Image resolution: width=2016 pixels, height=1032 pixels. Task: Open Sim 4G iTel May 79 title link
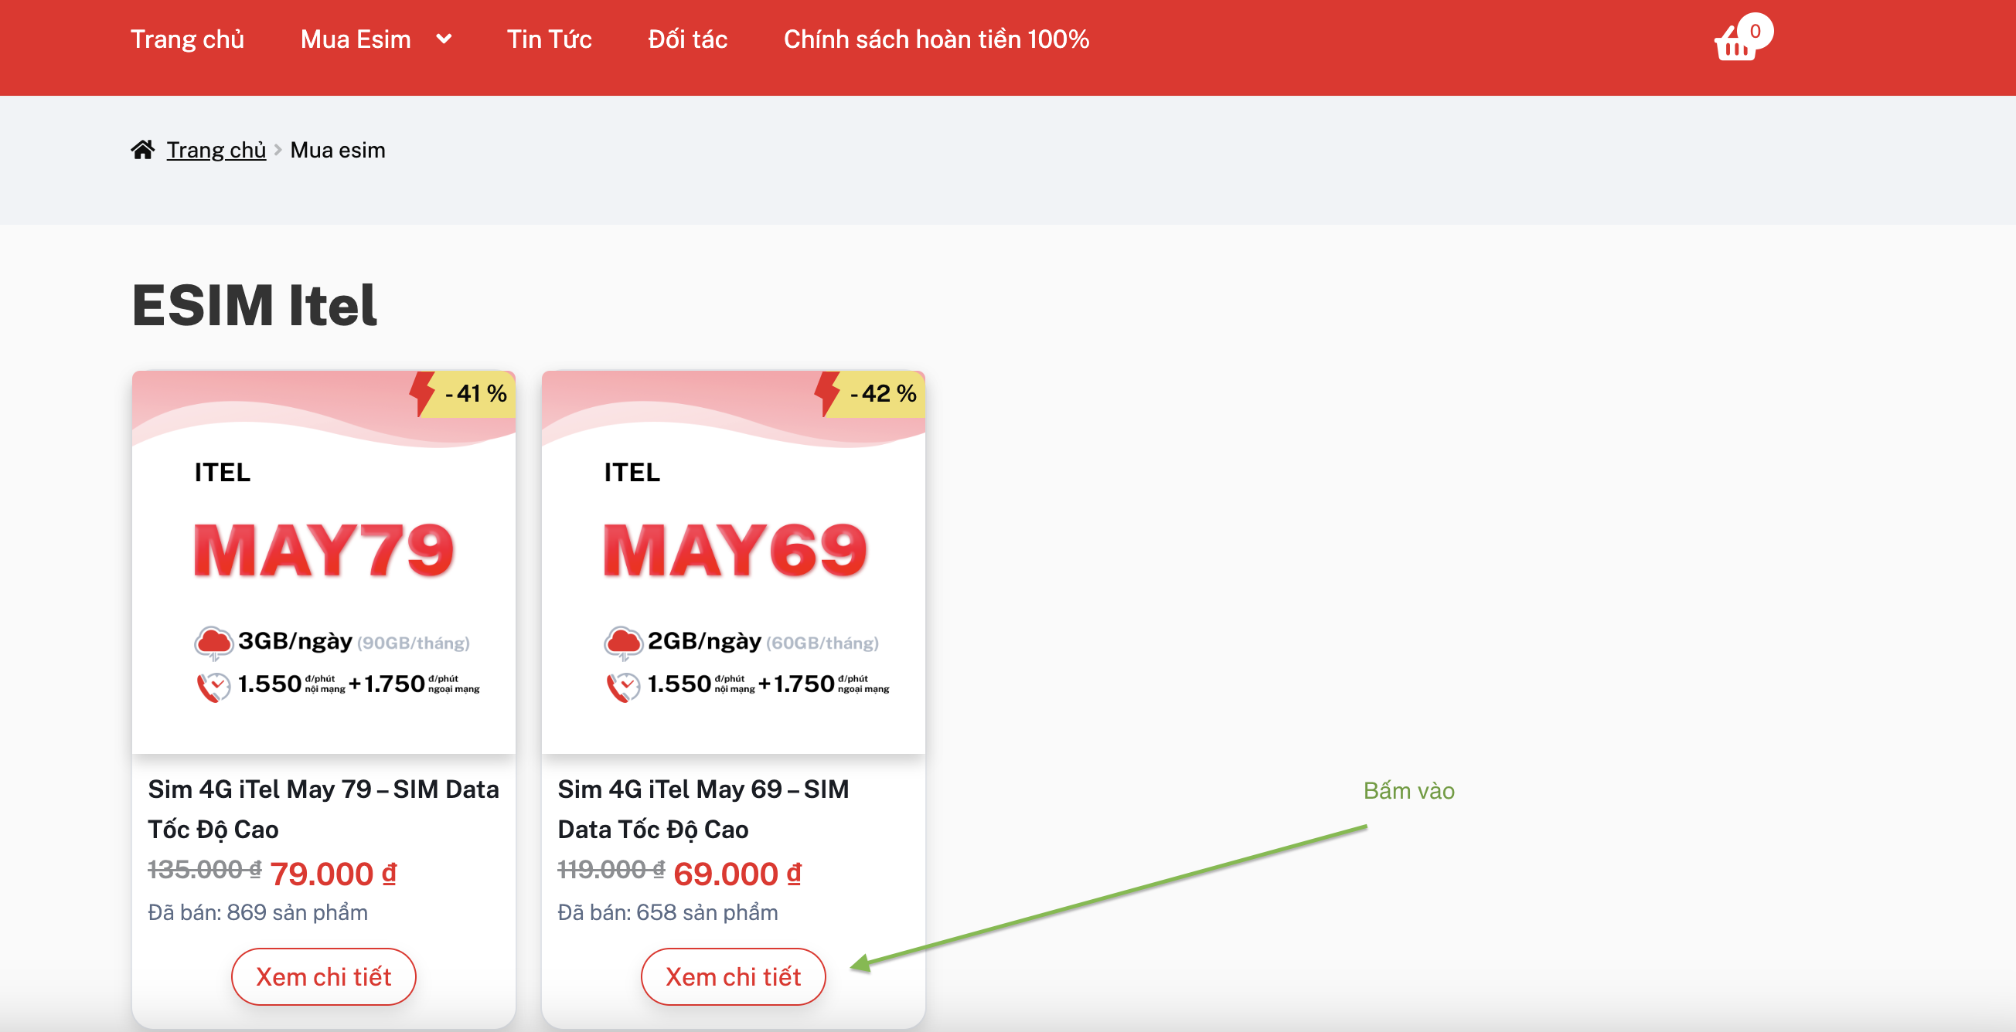[323, 810]
